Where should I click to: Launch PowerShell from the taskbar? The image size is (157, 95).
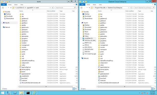pos(15,93)
